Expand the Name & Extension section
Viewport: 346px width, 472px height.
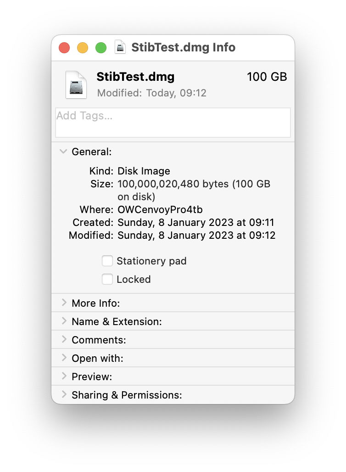[64, 321]
